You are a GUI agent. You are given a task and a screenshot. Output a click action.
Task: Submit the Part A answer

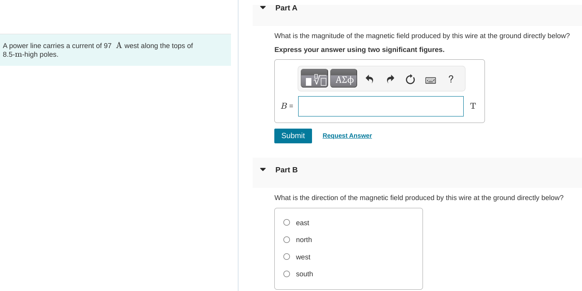(293, 136)
